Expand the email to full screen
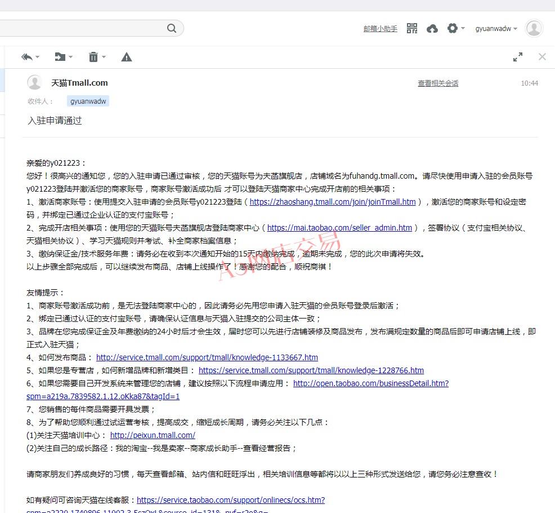Viewport: 555px width, 513px height. [x=518, y=57]
